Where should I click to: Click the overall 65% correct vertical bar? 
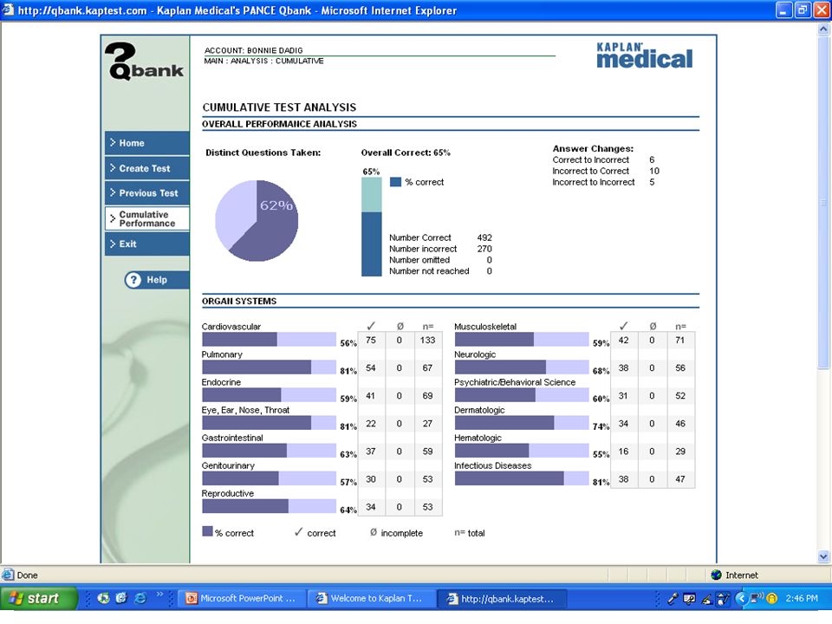pos(372,226)
